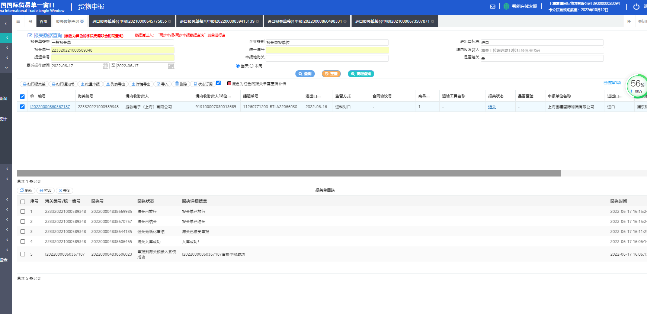Toggle select-all checkbox in declaration table header

pyautogui.click(x=22, y=97)
